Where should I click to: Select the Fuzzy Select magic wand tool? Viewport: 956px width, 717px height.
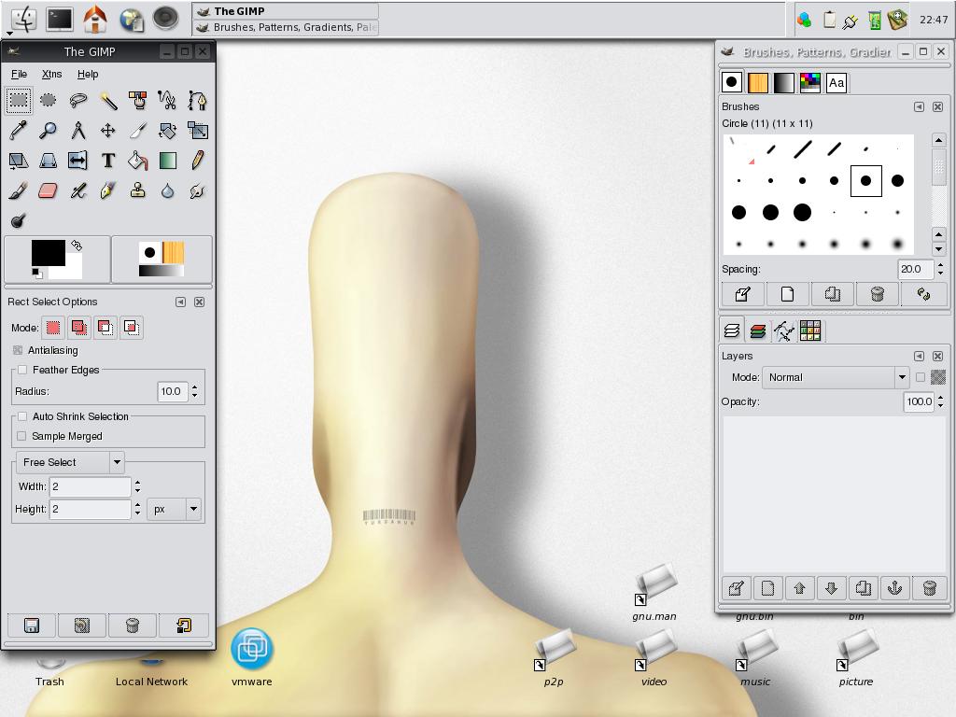coord(108,100)
